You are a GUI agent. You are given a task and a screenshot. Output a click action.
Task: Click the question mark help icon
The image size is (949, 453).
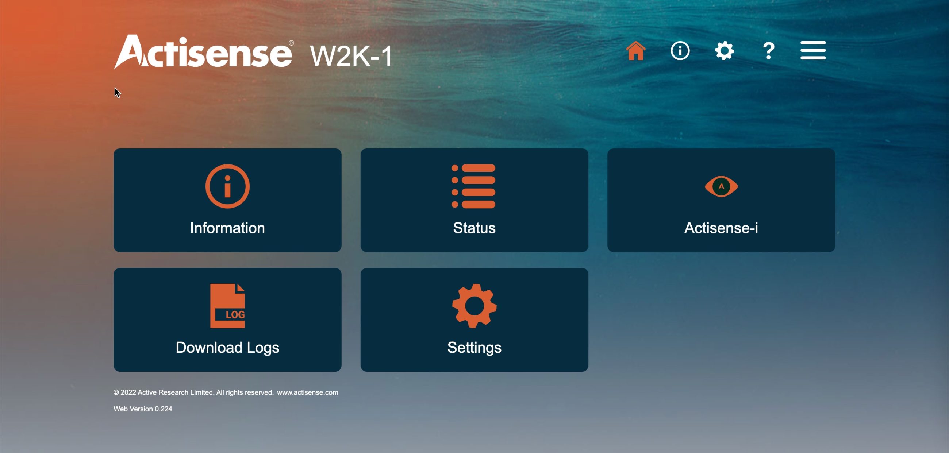768,51
